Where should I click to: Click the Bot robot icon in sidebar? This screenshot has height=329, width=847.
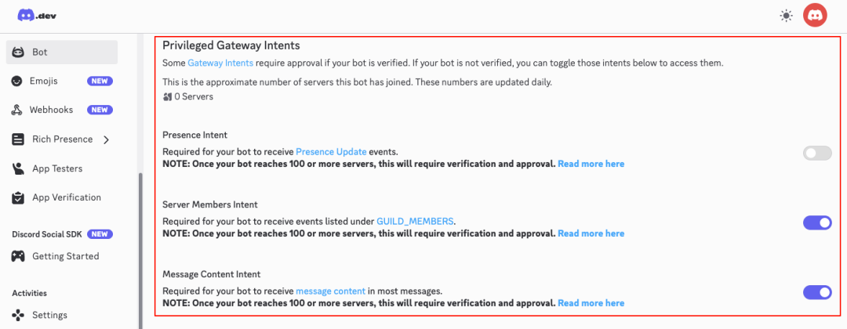pyautogui.click(x=17, y=52)
